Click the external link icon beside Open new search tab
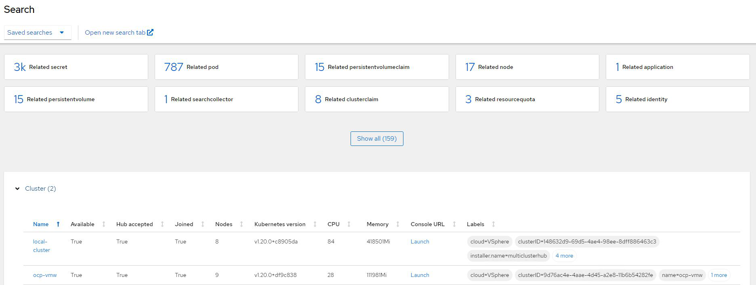 click(150, 32)
